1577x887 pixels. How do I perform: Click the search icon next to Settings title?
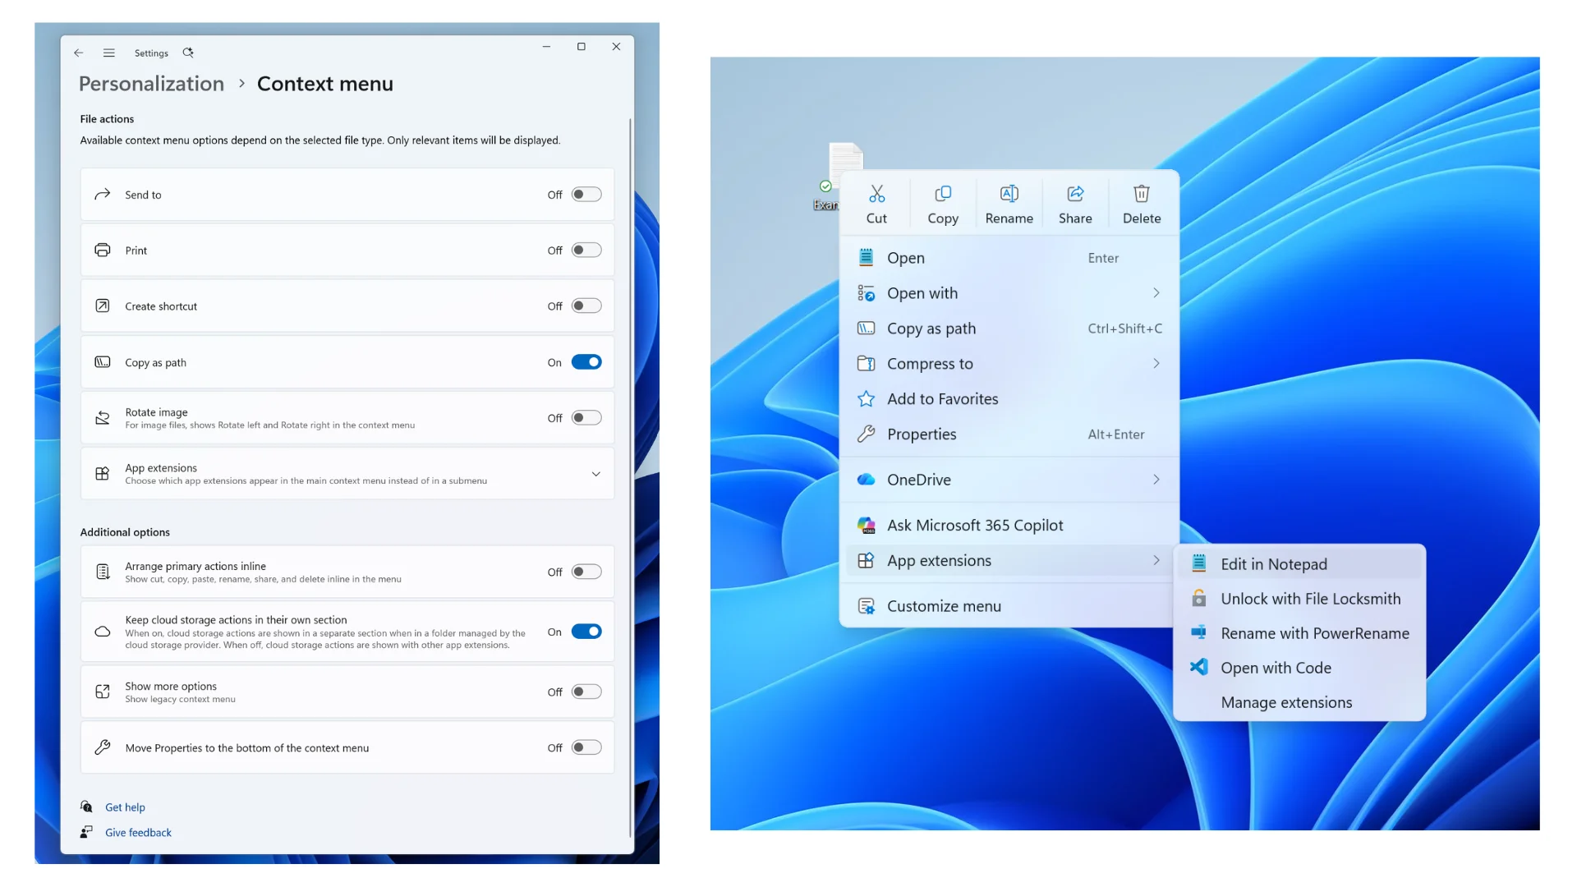(188, 53)
